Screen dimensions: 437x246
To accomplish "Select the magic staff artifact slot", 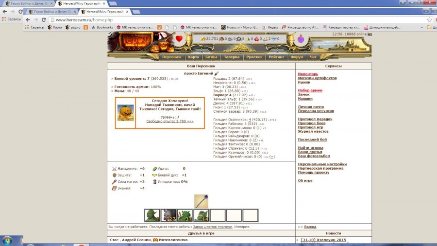I will click(201, 201).
